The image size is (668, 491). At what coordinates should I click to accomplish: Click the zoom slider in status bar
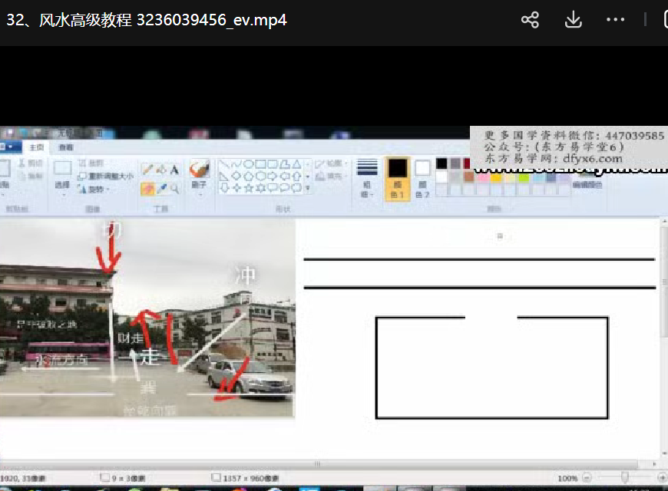click(625, 478)
